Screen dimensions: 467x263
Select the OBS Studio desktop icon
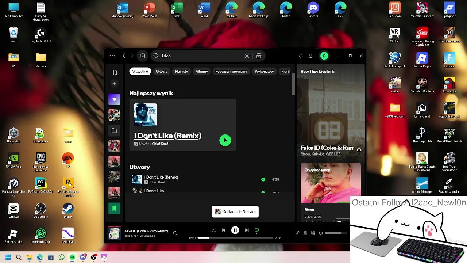click(x=40, y=211)
